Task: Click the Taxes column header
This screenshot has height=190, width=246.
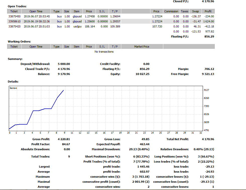Action: coord(185,11)
